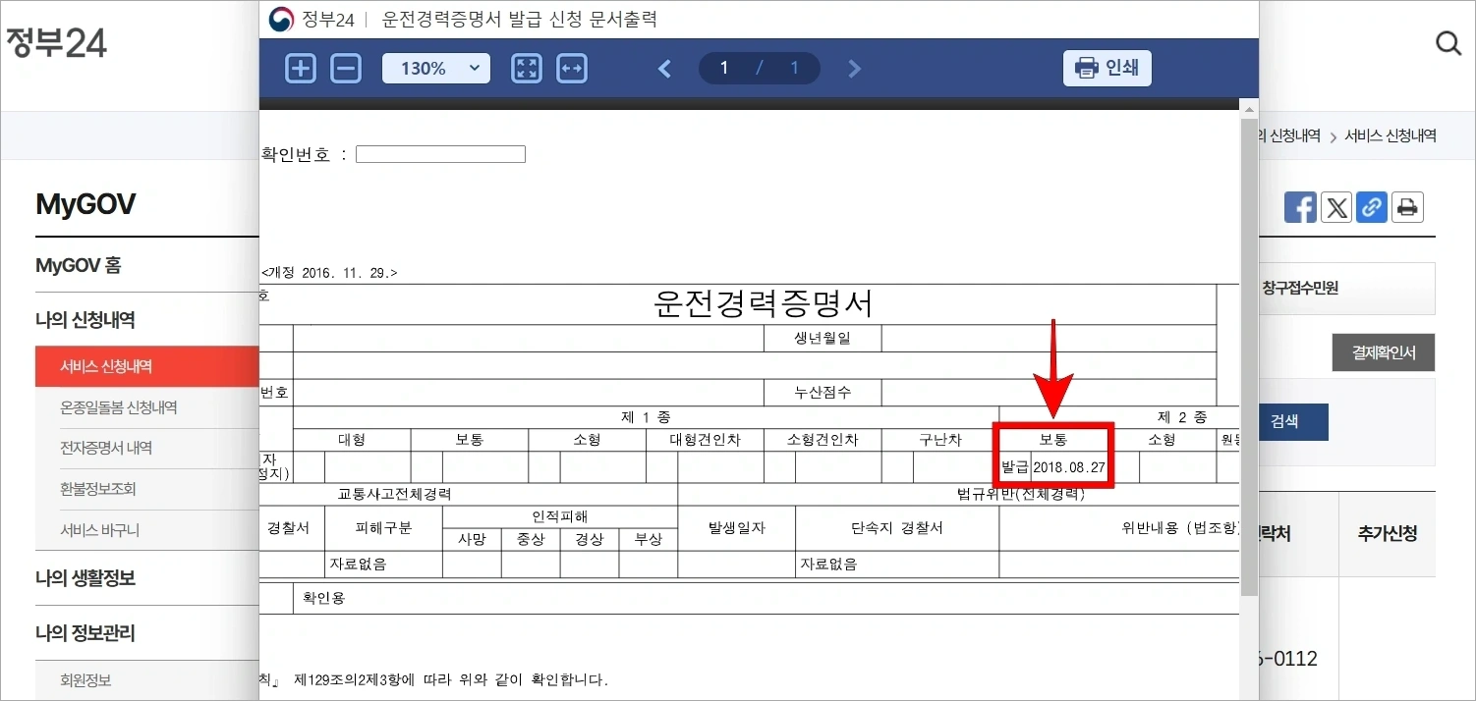The width and height of the screenshot is (1476, 701).
Task: Open the 130% zoom level dropdown
Action: 435,68
